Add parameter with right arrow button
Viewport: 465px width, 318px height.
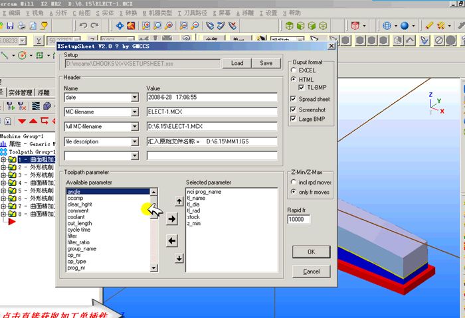[172, 219]
